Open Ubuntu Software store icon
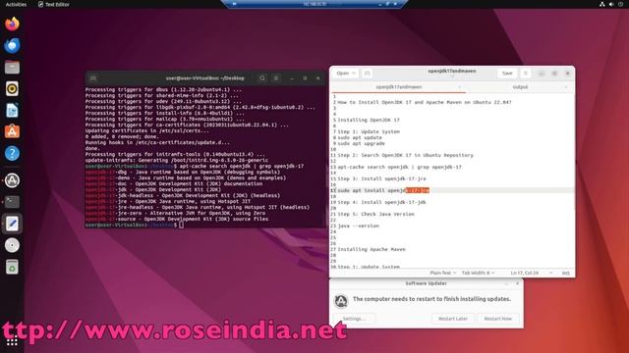The width and height of the screenshot is (629, 353). point(12,131)
